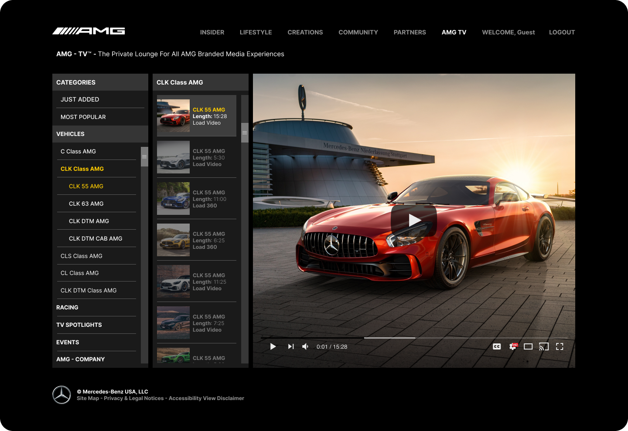Open Privacy & Legal Notices link
Screen dimensions: 628x431
(x=134, y=398)
